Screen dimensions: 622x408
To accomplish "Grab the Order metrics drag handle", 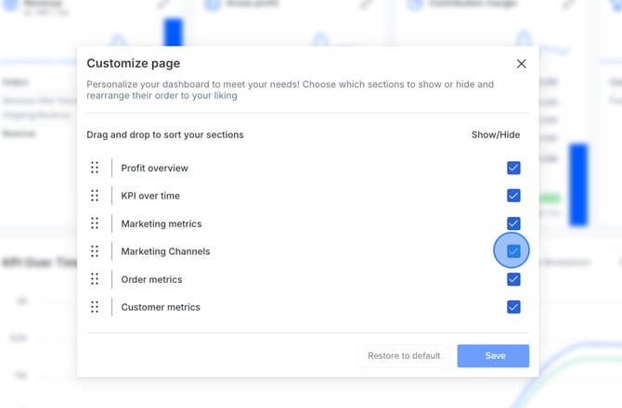I will coord(95,279).
